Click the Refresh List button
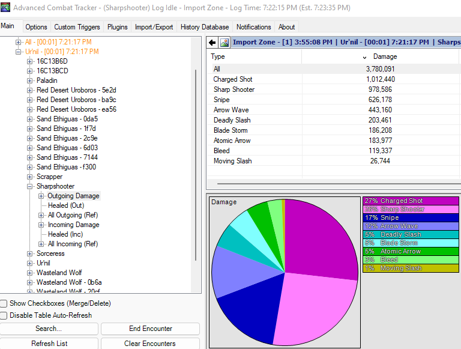461x349 pixels. pyautogui.click(x=49, y=344)
